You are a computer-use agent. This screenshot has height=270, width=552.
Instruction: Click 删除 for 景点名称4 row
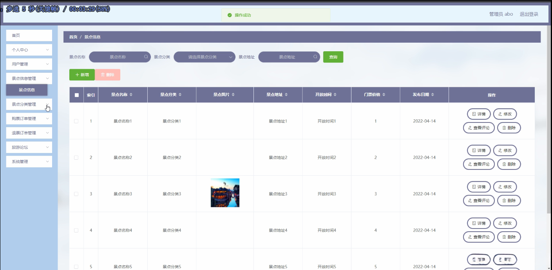[x=509, y=237]
